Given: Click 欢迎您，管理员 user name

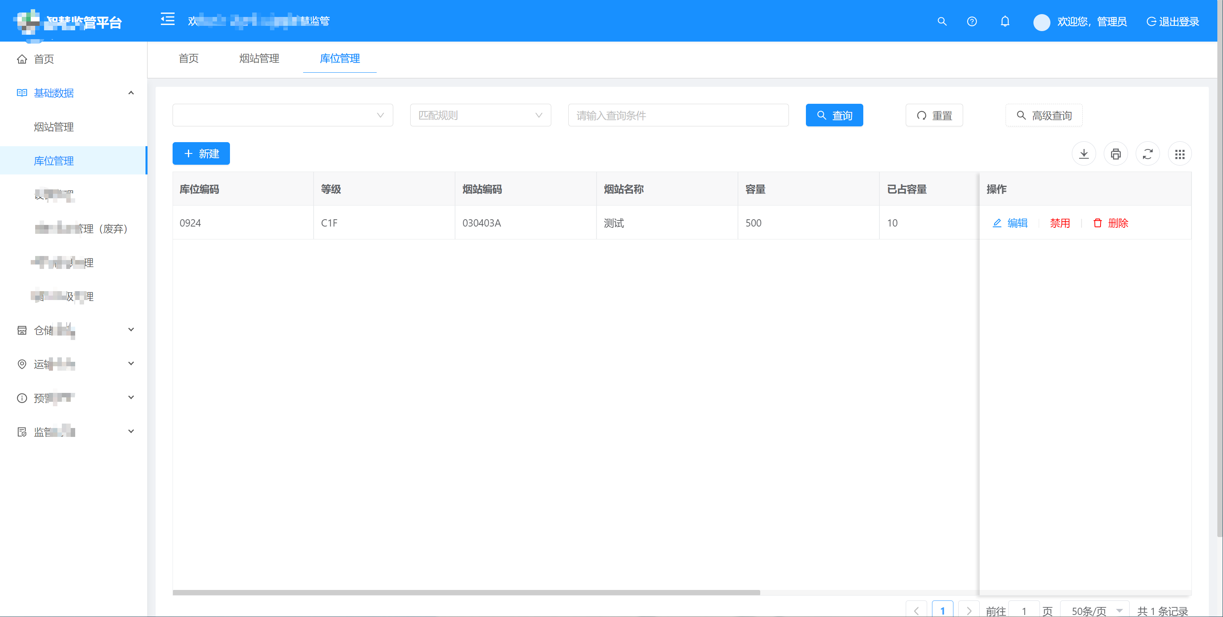Looking at the screenshot, I should 1092,22.
